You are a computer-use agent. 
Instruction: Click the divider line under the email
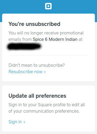click(48, 55)
